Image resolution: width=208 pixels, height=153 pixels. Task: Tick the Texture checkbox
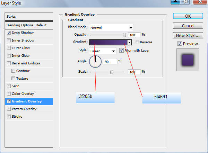pos(13,79)
